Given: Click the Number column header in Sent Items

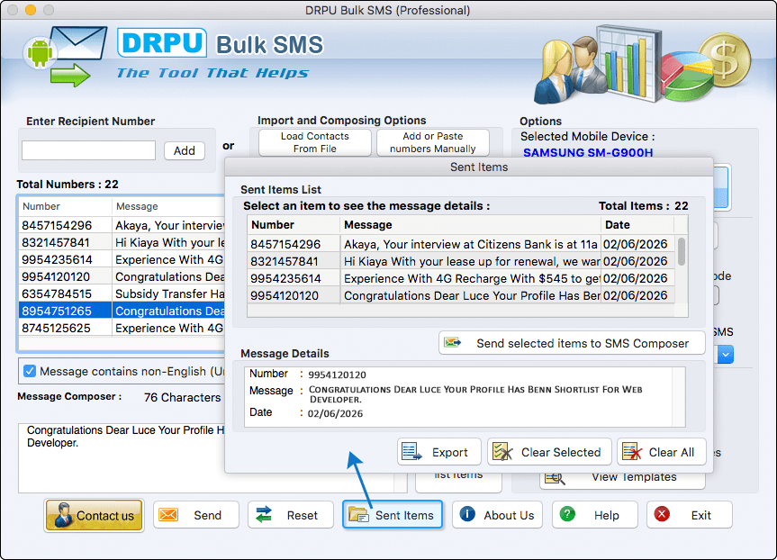Looking at the screenshot, I should point(294,225).
